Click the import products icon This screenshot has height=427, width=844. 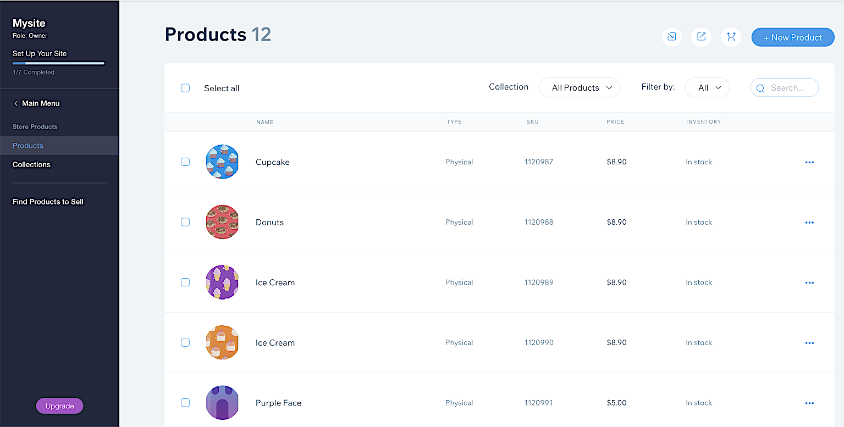tap(671, 37)
